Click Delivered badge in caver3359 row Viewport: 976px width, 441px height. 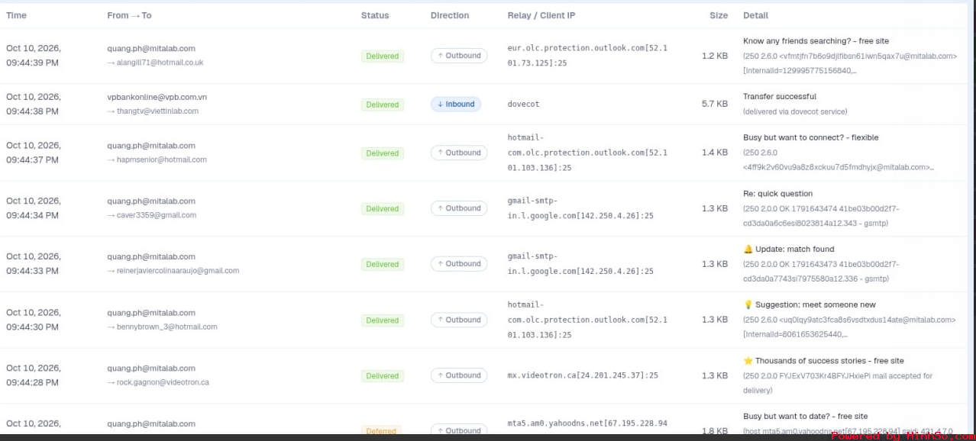(x=383, y=208)
